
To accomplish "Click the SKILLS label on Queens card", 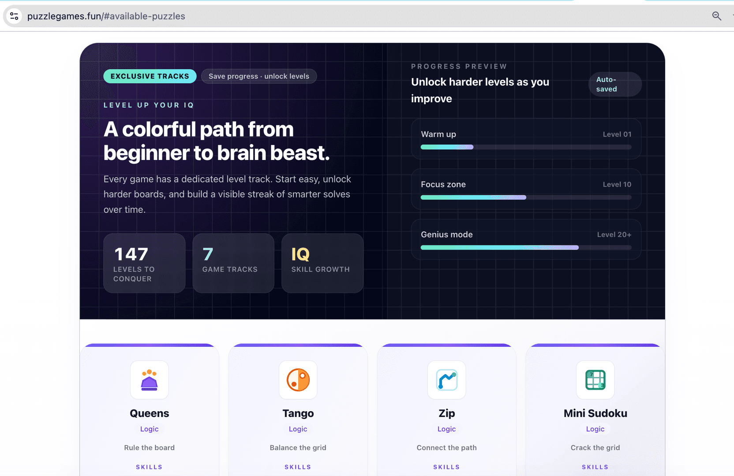I will (x=149, y=467).
